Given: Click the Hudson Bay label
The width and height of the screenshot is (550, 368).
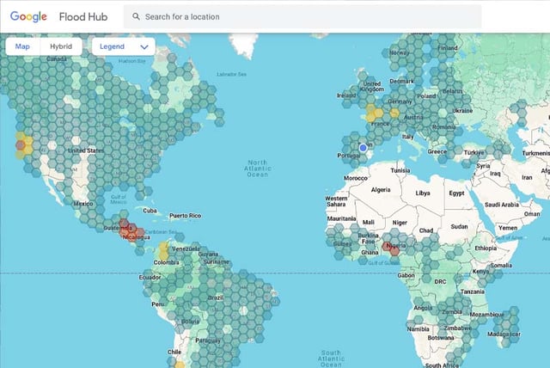Looking at the screenshot, I should (131, 61).
